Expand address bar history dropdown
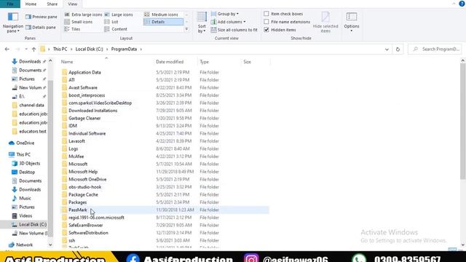This screenshot has width=466, height=262. click(387, 49)
